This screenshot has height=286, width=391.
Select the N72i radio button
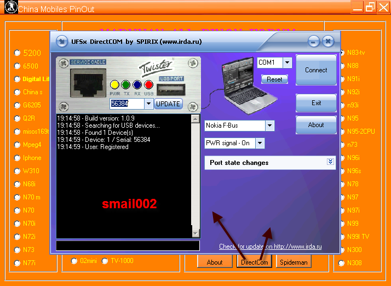[x=17, y=237]
